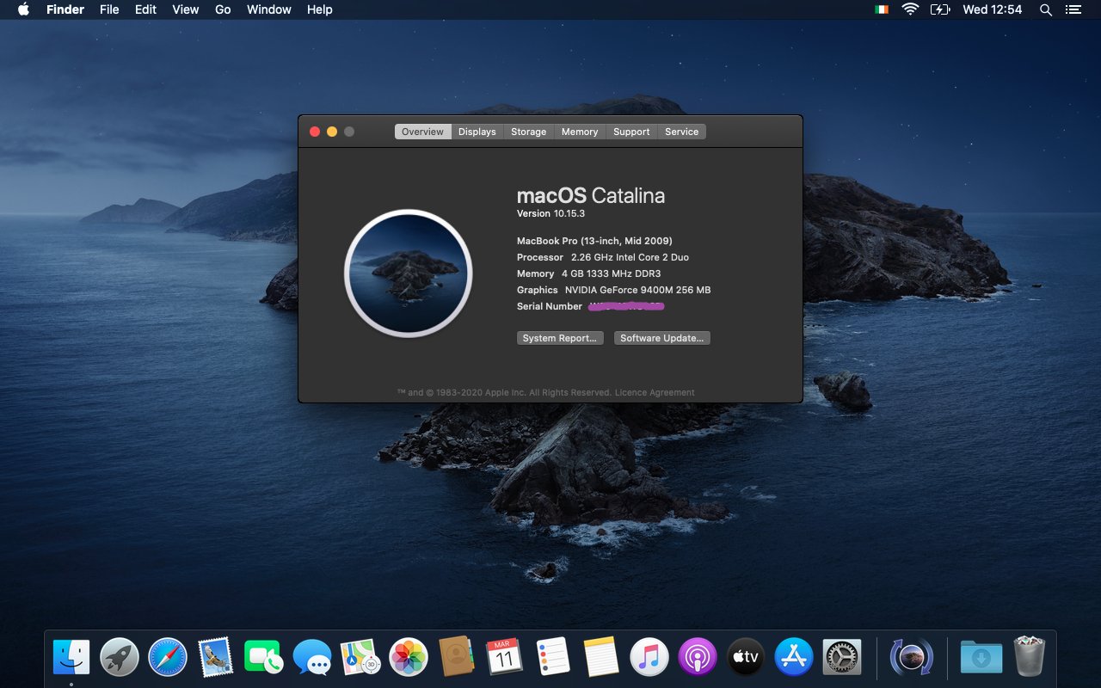Open Contacts book icon in Dock
Image resolution: width=1101 pixels, height=688 pixels.
pos(457,658)
